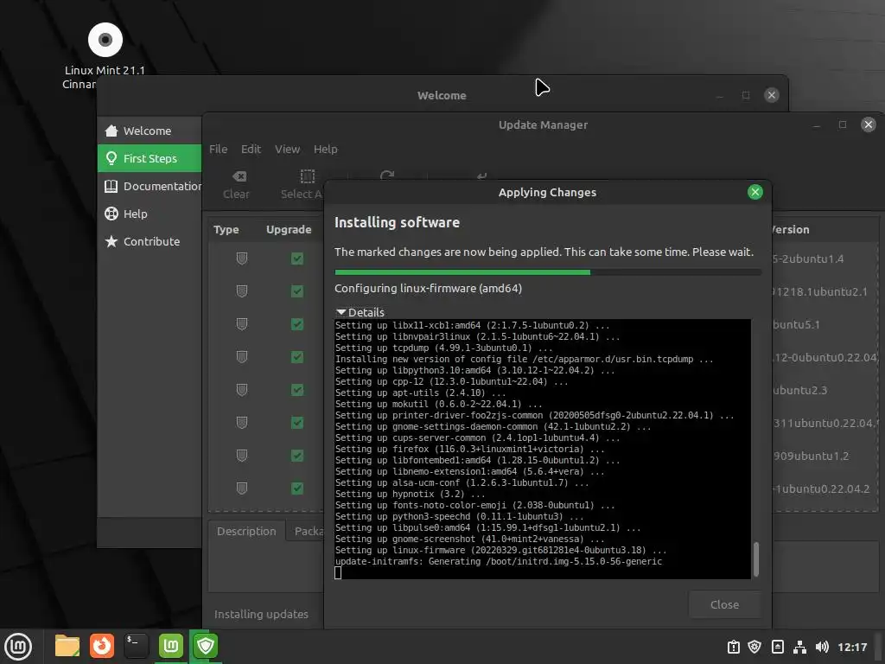Click the shield icon in 1218.1ubuntu2.1 row
The height and width of the screenshot is (664, 885).
tap(242, 291)
